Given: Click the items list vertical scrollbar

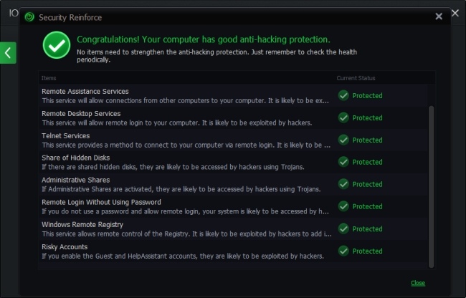Looking at the screenshot, I should tap(431, 187).
